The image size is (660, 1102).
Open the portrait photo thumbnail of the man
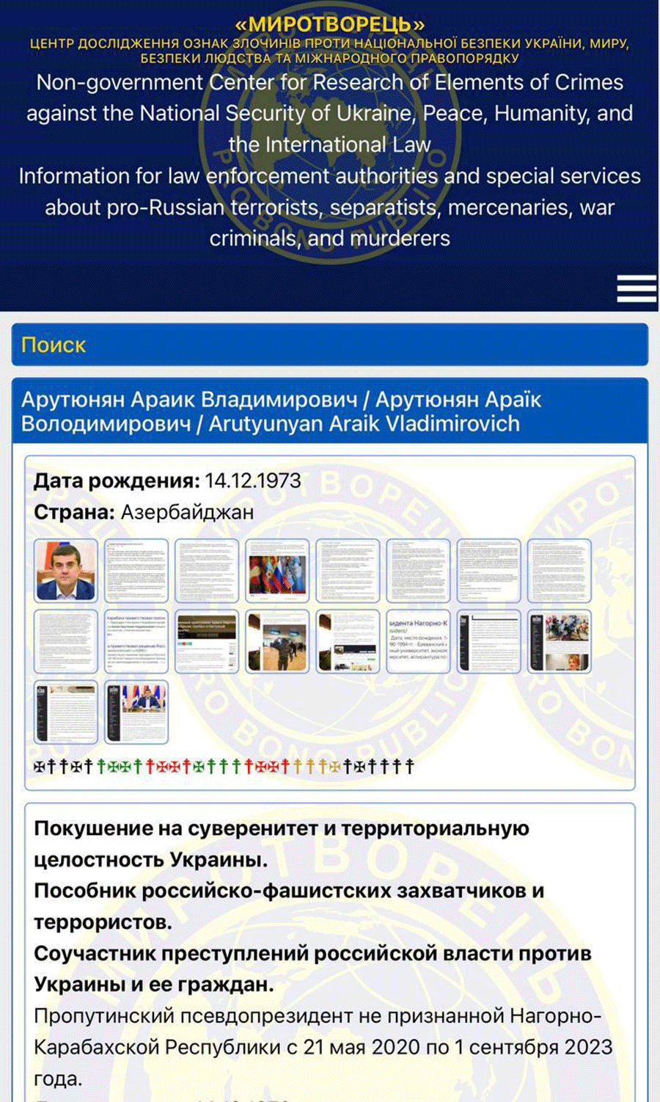[66, 571]
